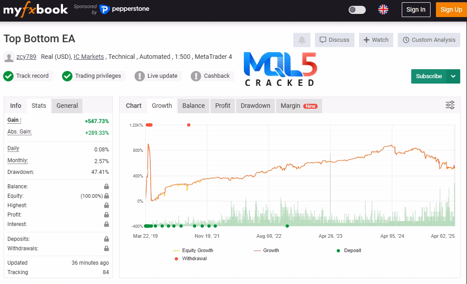Screen dimensions: 467x284
Task: Click the MQL5 Cracked banner image
Action: tap(280, 69)
